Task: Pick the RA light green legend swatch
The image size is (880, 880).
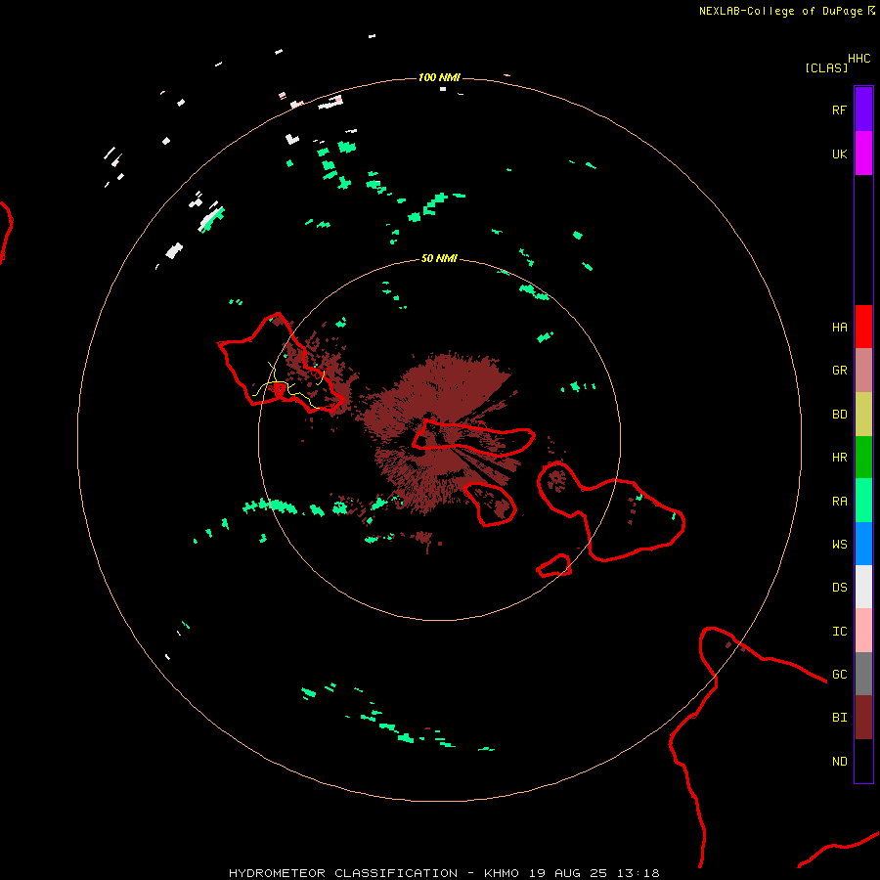Action: pyautogui.click(x=863, y=501)
